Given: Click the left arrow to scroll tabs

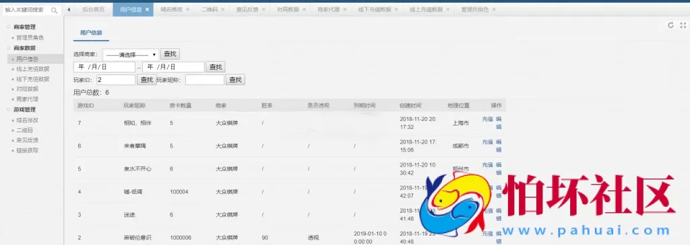Looking at the screenshot, I should 69,9.
